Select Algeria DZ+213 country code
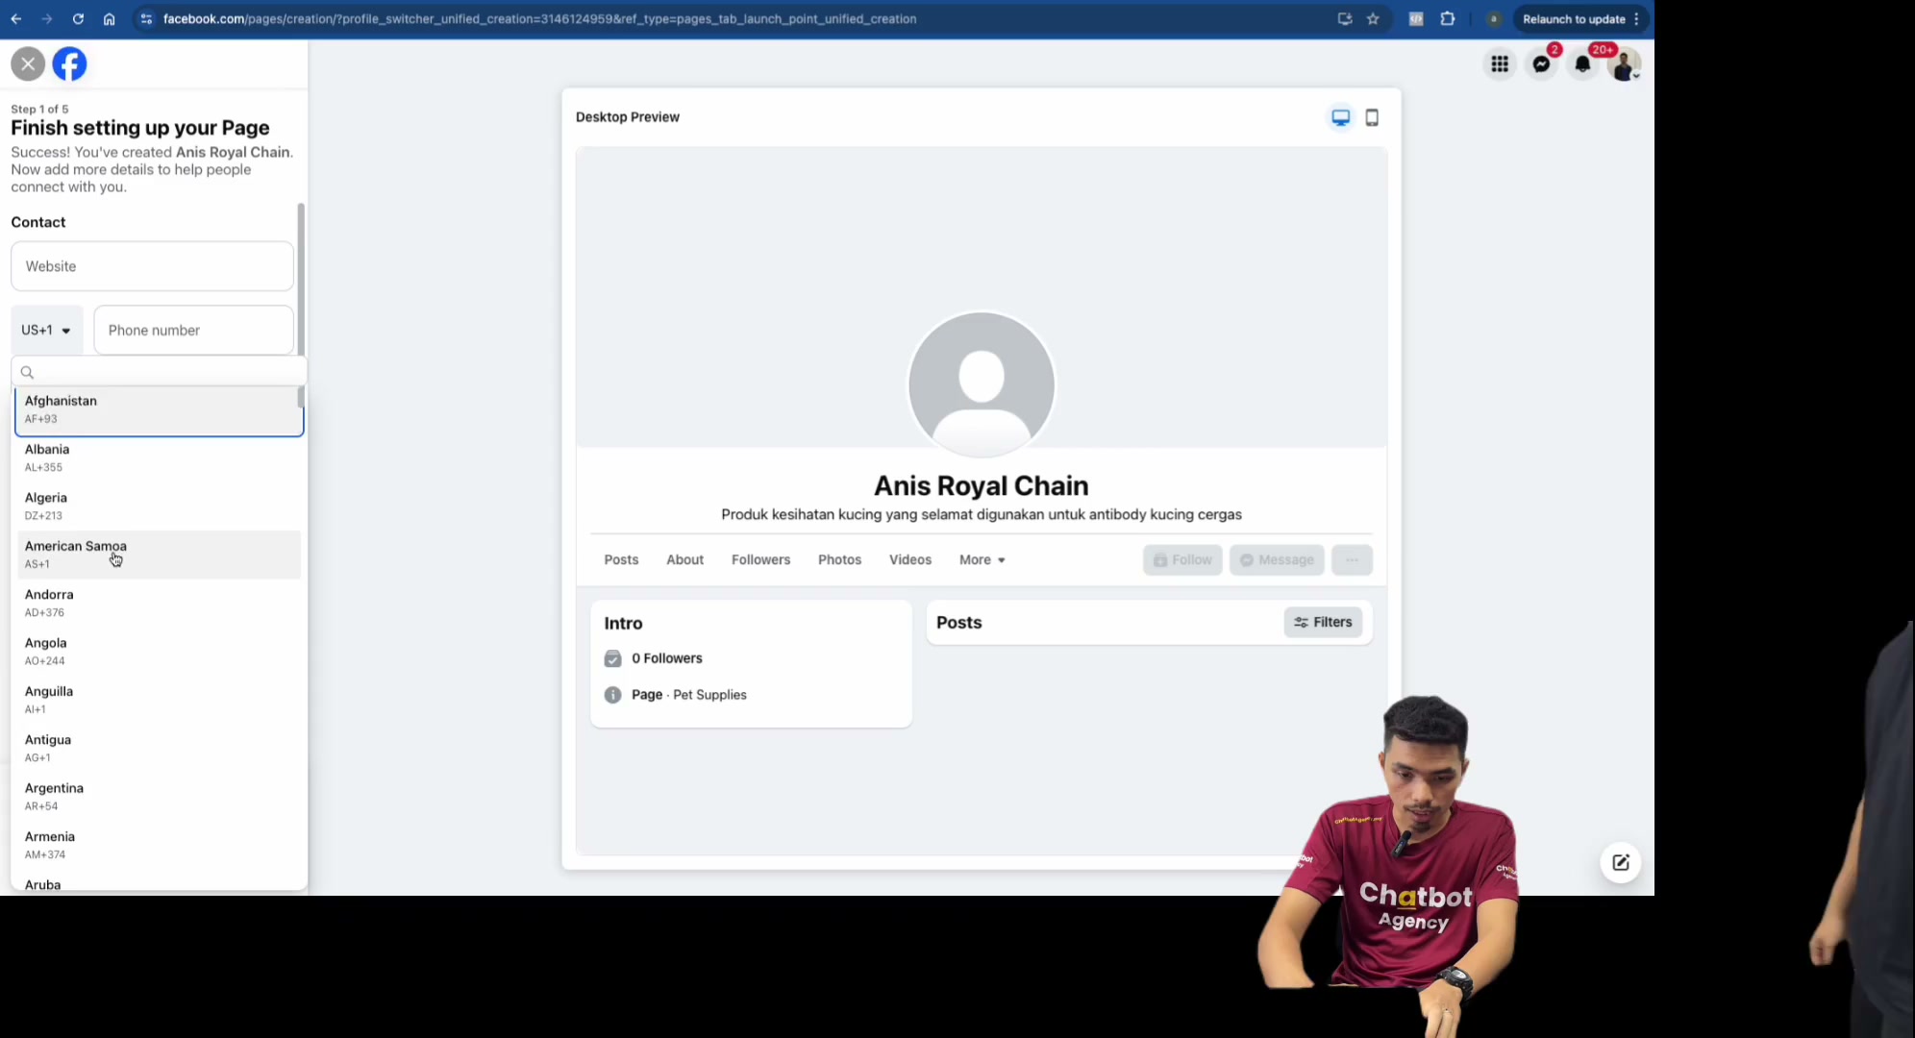 [x=160, y=506]
